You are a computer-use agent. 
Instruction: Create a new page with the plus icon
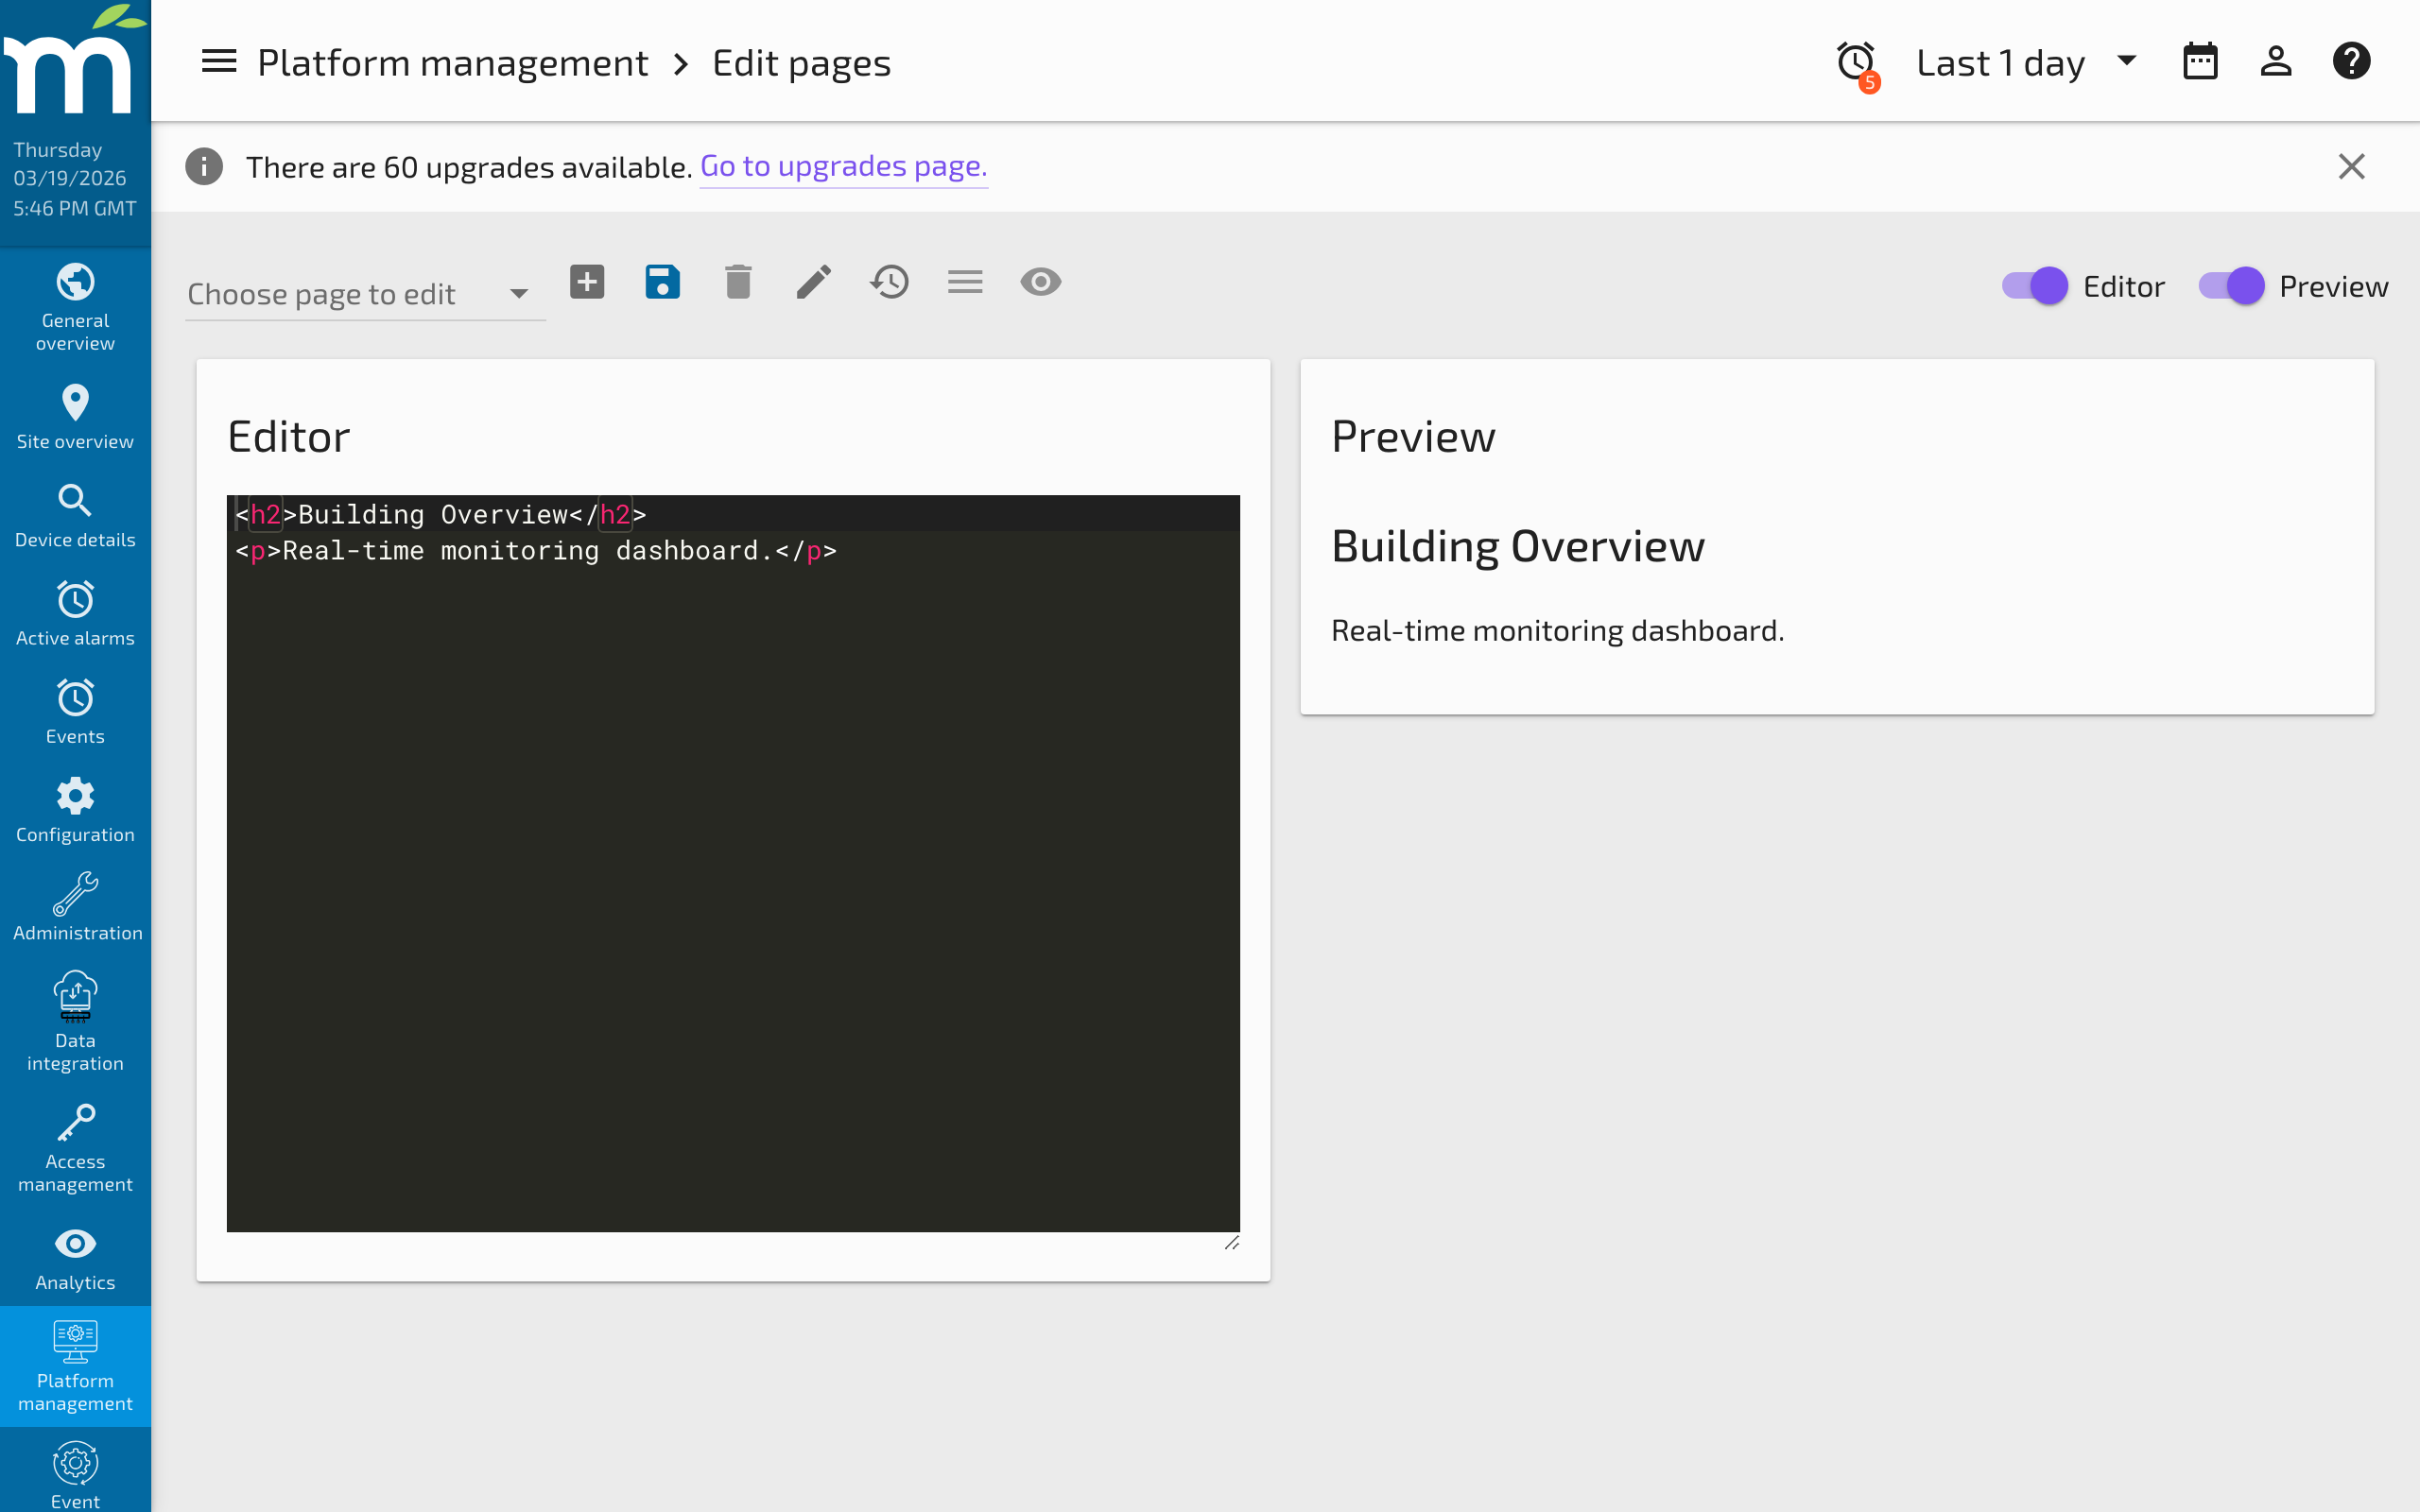(x=587, y=282)
